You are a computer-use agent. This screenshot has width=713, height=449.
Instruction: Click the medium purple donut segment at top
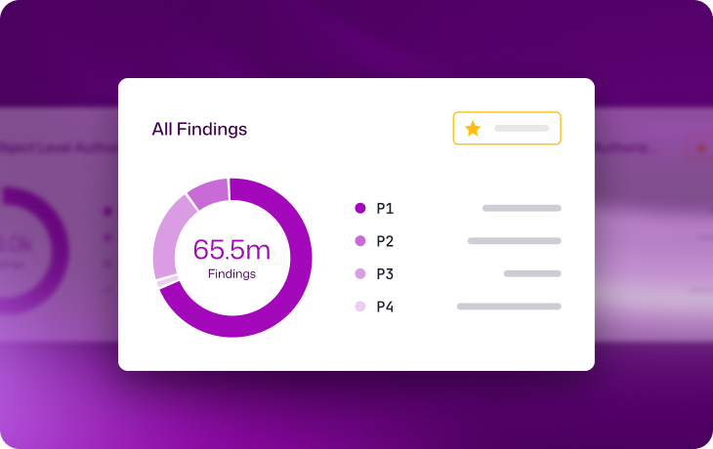click(x=207, y=192)
